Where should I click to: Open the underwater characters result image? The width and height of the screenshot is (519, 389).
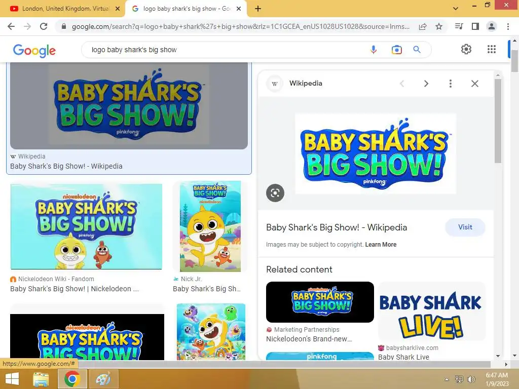(211, 332)
